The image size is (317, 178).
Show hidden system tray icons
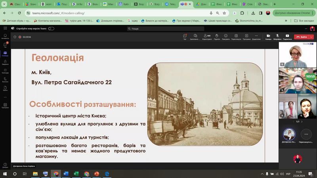tap(262, 174)
